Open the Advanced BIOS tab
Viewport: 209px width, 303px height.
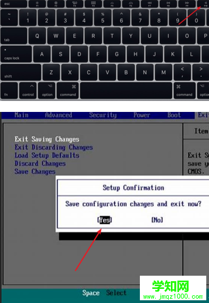[59, 115]
